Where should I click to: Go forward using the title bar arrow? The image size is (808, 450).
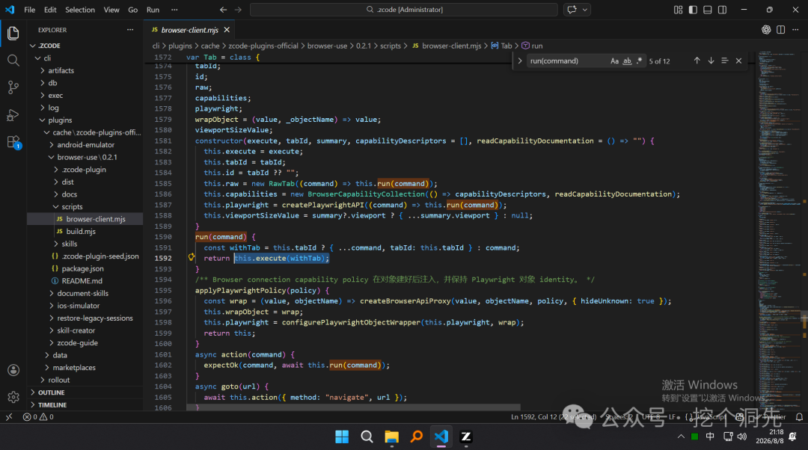tap(238, 10)
